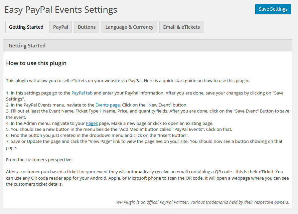Open the PayPal tab
Screen dimensions: 298x214
60,27
